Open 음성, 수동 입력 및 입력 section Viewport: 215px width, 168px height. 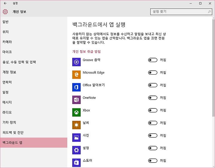33,62
